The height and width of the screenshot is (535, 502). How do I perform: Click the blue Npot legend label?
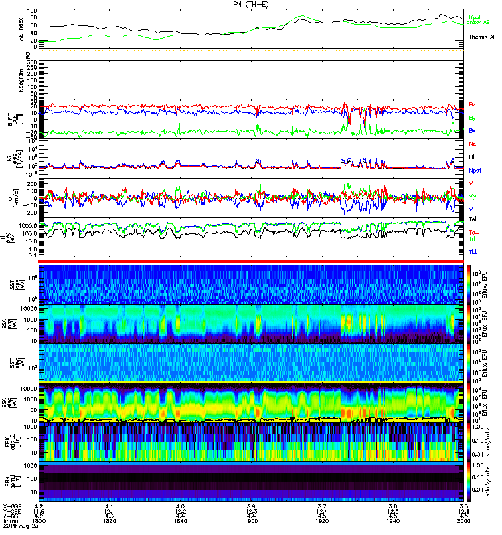tap(475, 171)
